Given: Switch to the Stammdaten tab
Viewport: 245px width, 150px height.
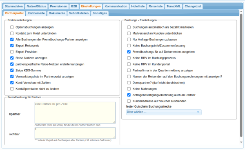Looking at the screenshot, I should tap(13, 7).
